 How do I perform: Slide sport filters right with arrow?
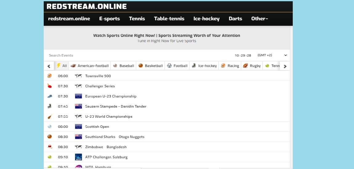click(x=285, y=66)
